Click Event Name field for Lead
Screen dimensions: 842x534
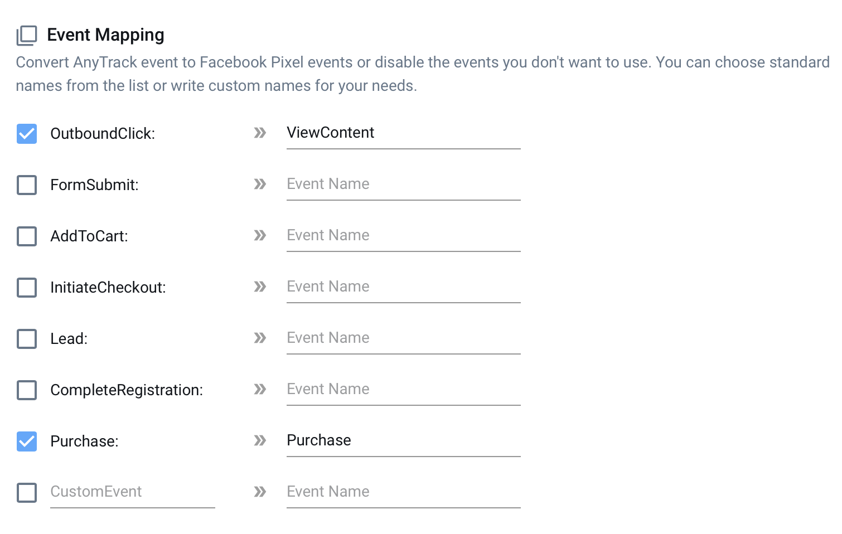click(x=403, y=338)
